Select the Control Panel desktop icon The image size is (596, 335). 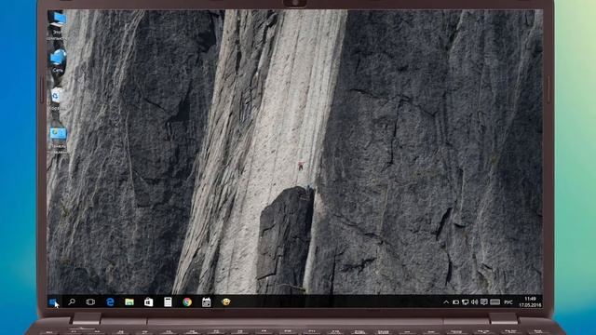58,140
